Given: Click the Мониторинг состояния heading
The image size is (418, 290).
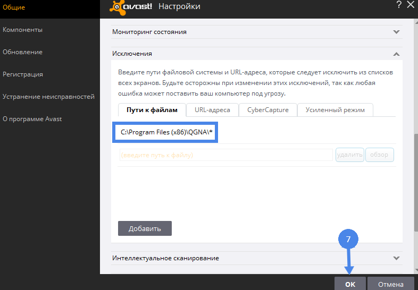Looking at the screenshot, I should coord(149,32).
